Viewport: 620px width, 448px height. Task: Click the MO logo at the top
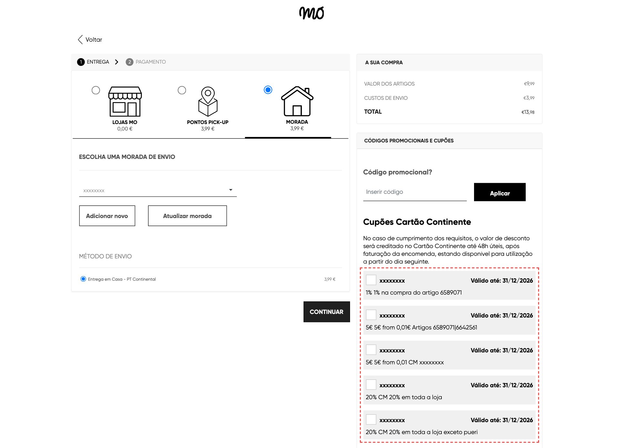[x=312, y=13]
